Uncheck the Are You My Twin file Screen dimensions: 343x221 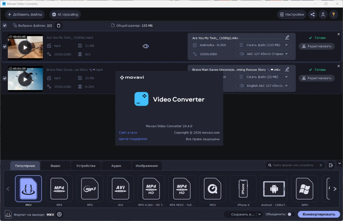pos(5,47)
